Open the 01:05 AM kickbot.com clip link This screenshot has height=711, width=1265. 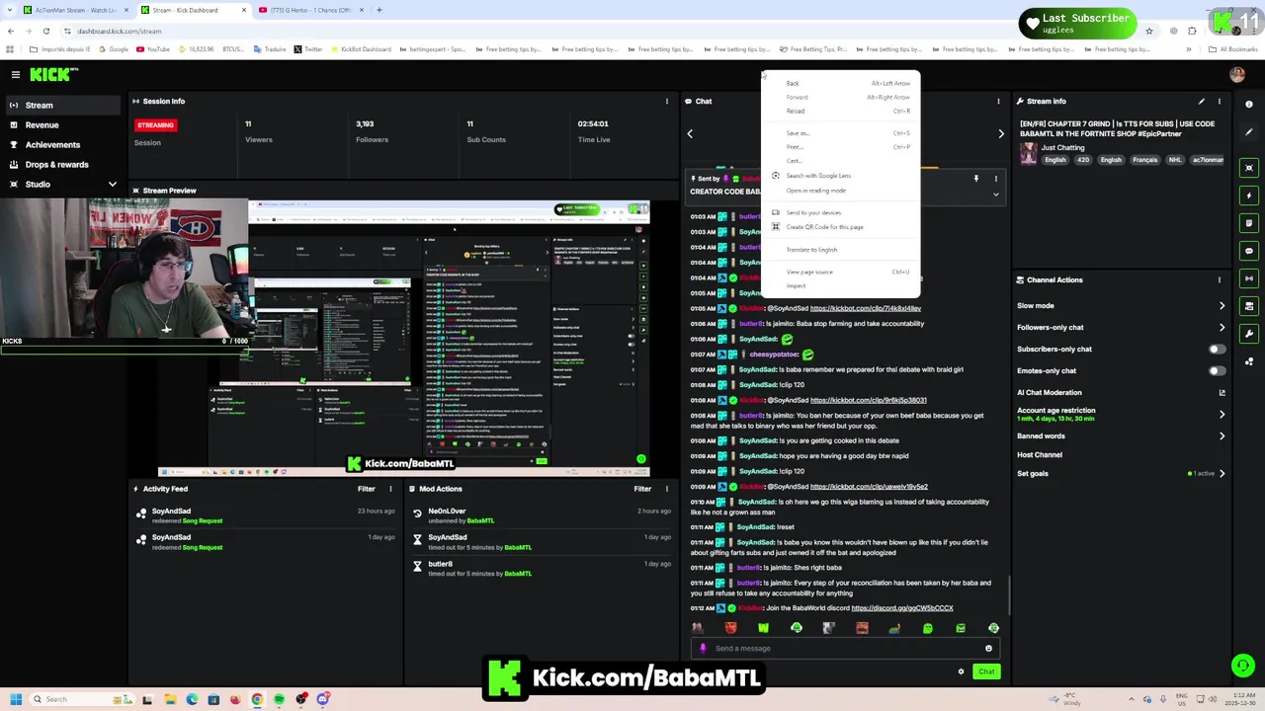[x=865, y=308]
